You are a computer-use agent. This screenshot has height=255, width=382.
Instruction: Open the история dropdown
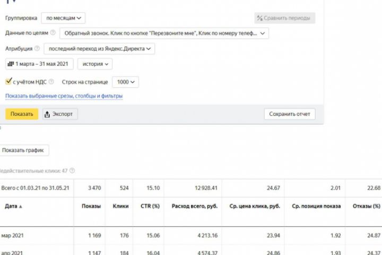point(95,64)
